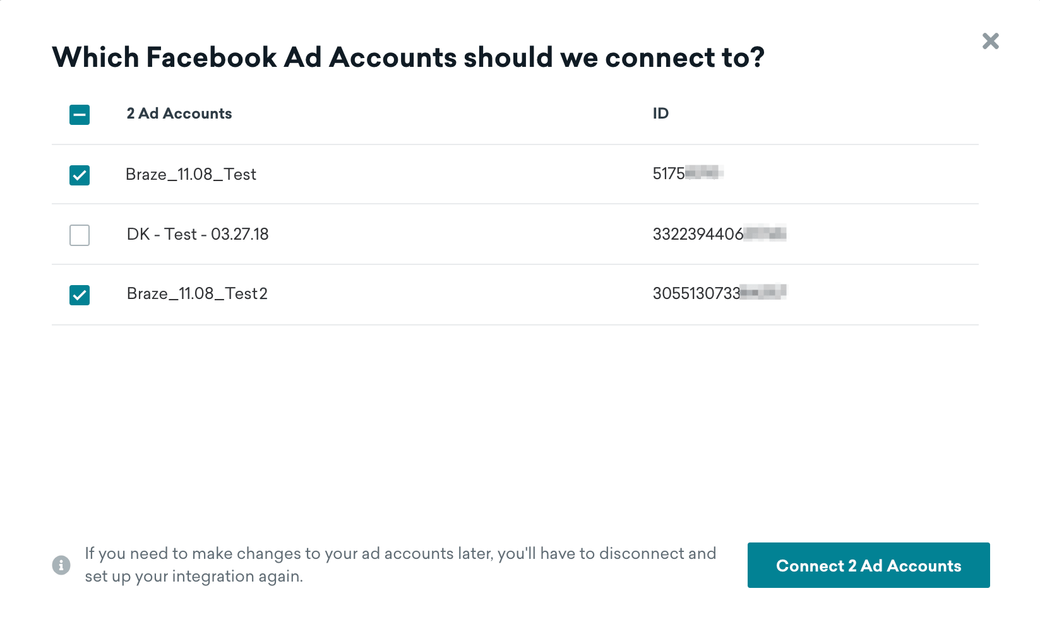Click the indeterminate state icon above the account list
This screenshot has height=627, width=1040.
point(79,114)
